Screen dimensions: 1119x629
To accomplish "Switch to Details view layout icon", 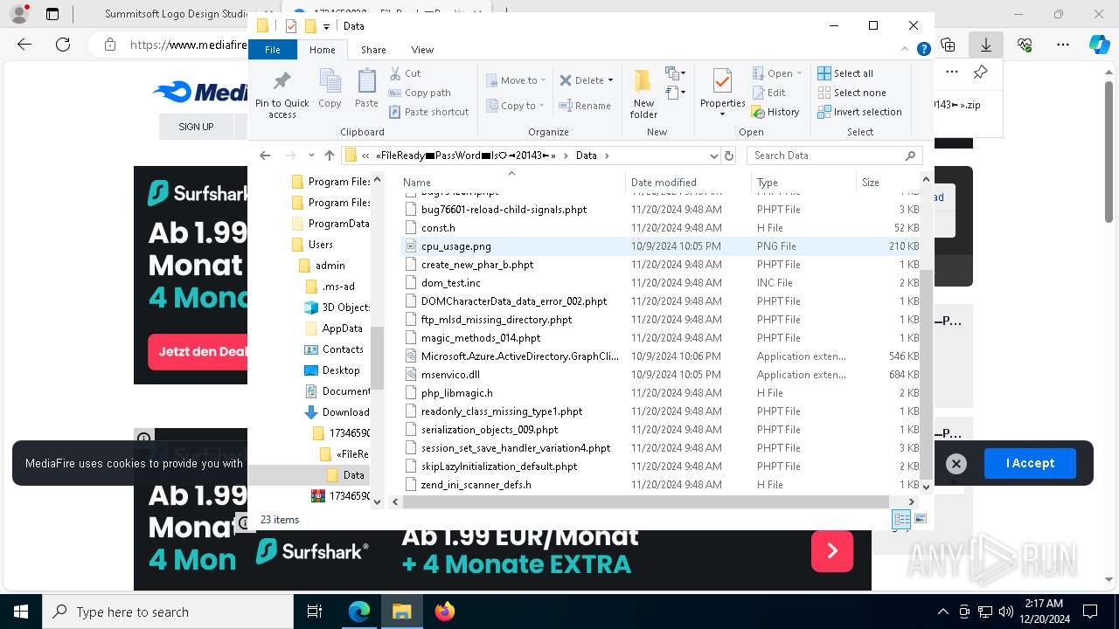I will (x=901, y=519).
